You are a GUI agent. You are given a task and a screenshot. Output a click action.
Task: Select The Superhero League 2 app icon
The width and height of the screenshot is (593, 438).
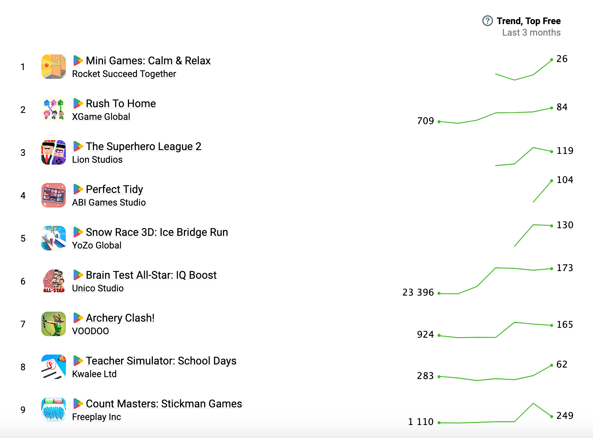[54, 152]
